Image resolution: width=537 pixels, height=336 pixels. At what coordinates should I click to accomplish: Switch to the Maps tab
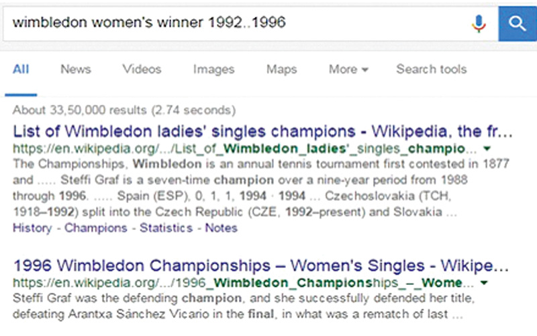click(281, 69)
